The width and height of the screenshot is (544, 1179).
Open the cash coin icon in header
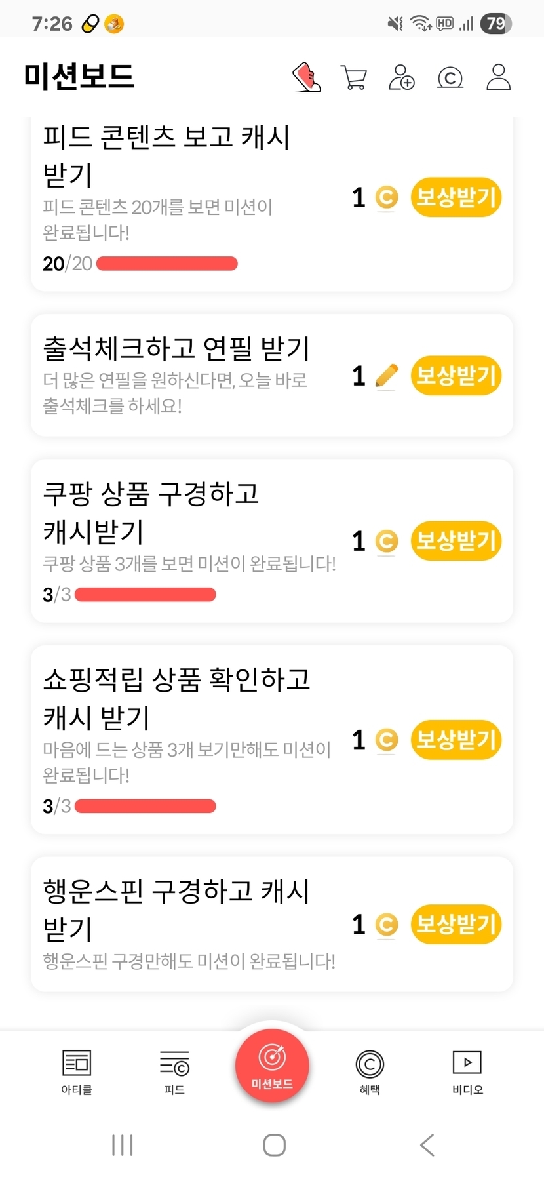click(450, 78)
